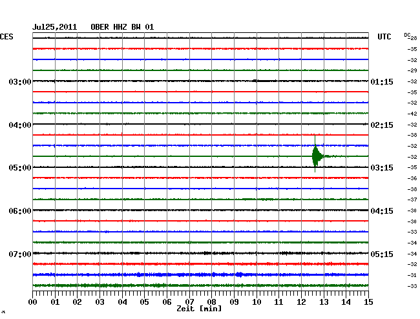The image size is (420, 319).
Task: Click minute tick label 11
Action: [x=278, y=302]
